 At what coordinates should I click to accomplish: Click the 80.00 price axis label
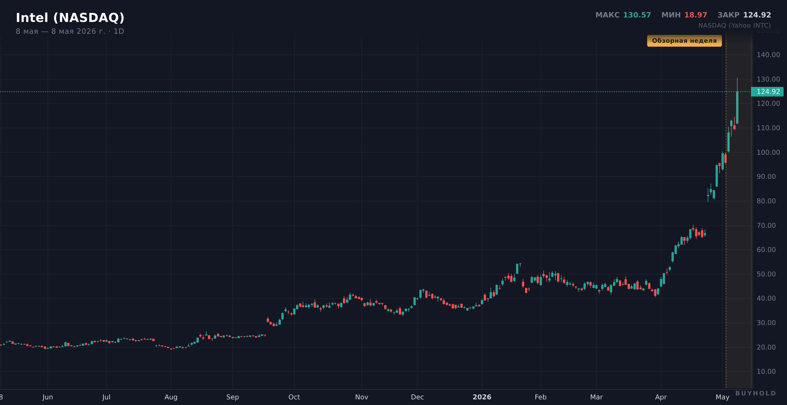[x=766, y=201]
